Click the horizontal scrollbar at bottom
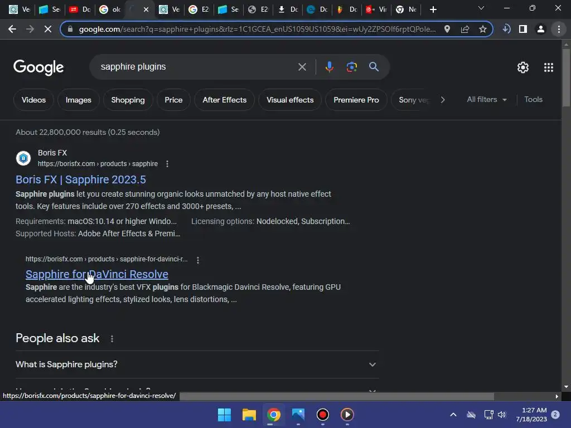Image resolution: width=571 pixels, height=428 pixels. [337, 396]
